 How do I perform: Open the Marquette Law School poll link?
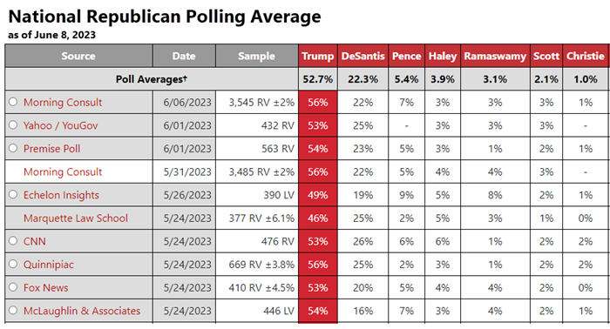coord(76,218)
